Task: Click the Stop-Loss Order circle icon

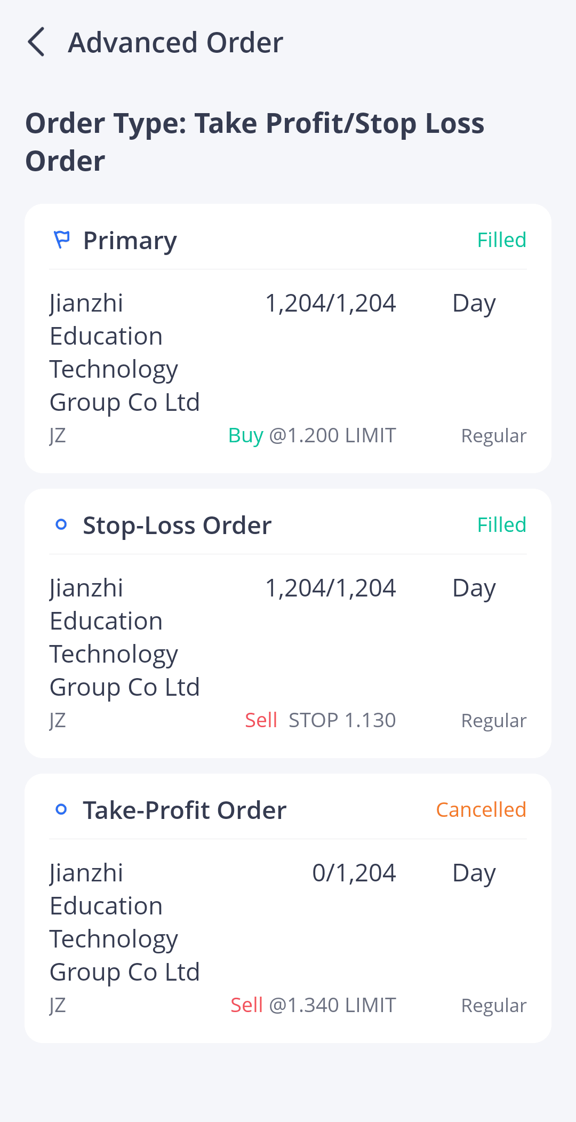Action: coord(61,525)
